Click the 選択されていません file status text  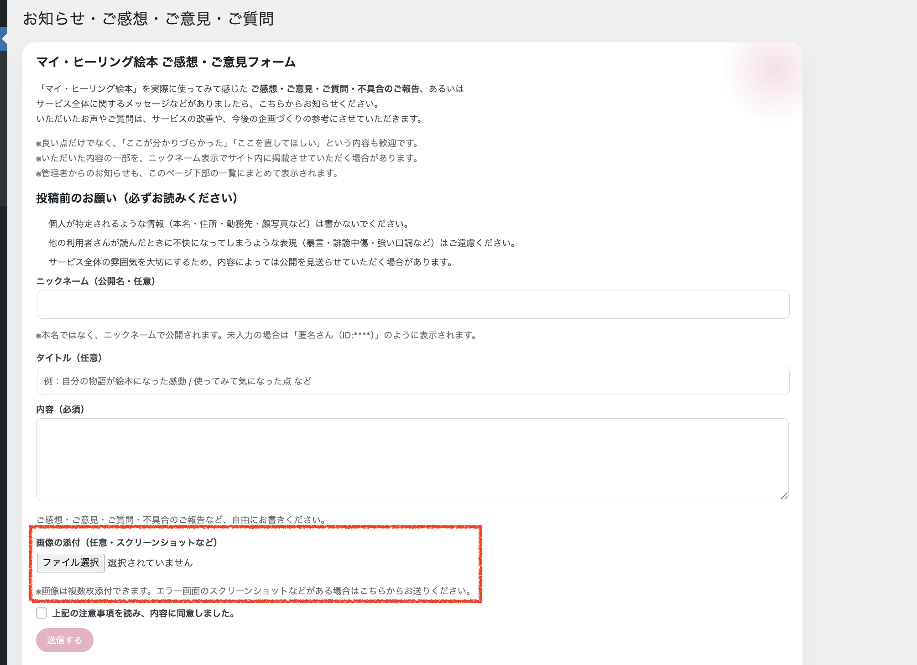[150, 563]
